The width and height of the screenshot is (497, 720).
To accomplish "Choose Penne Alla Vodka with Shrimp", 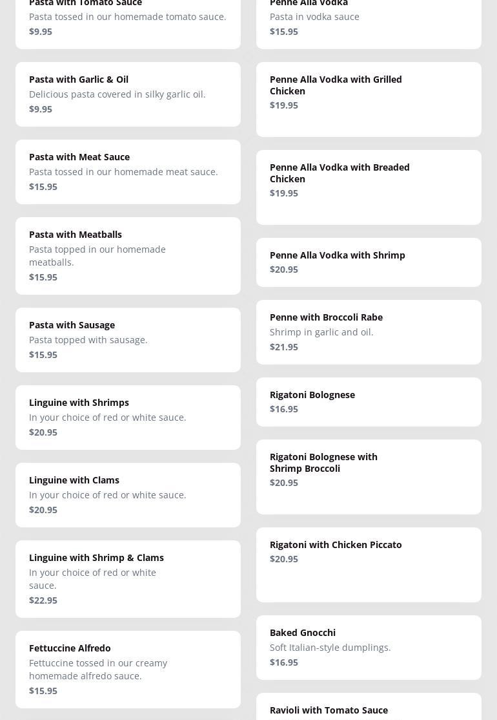I will tap(369, 262).
